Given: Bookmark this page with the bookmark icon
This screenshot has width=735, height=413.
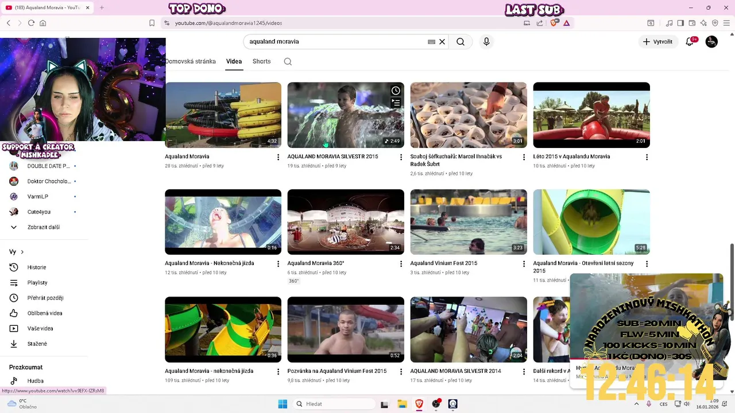Looking at the screenshot, I should point(152,23).
